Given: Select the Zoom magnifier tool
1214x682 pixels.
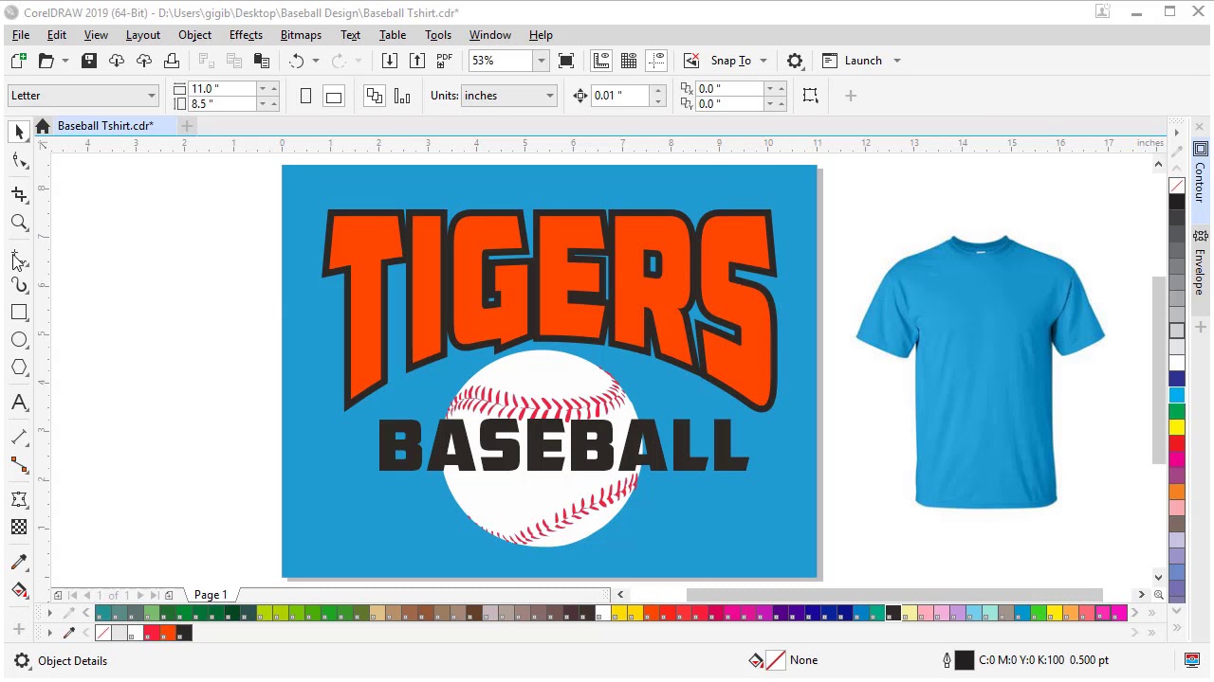Looking at the screenshot, I should tap(19, 223).
